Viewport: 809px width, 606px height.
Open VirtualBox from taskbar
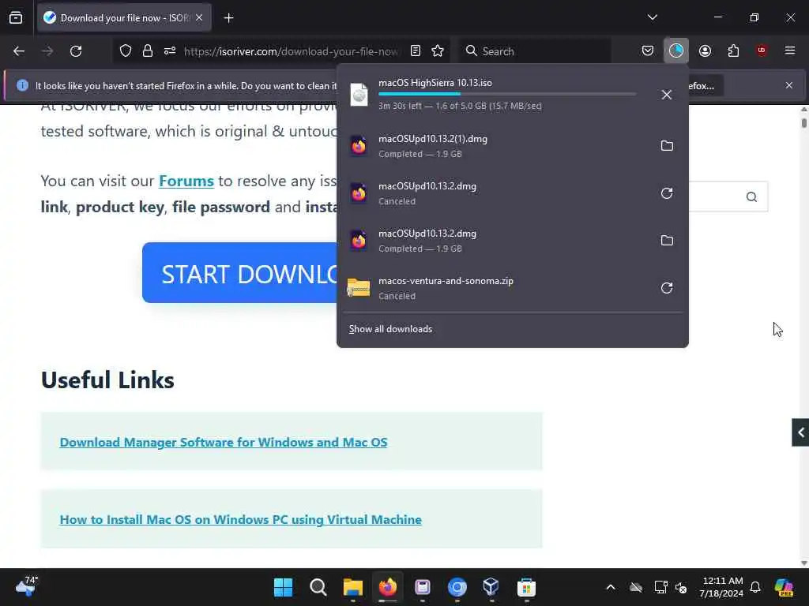click(x=491, y=587)
